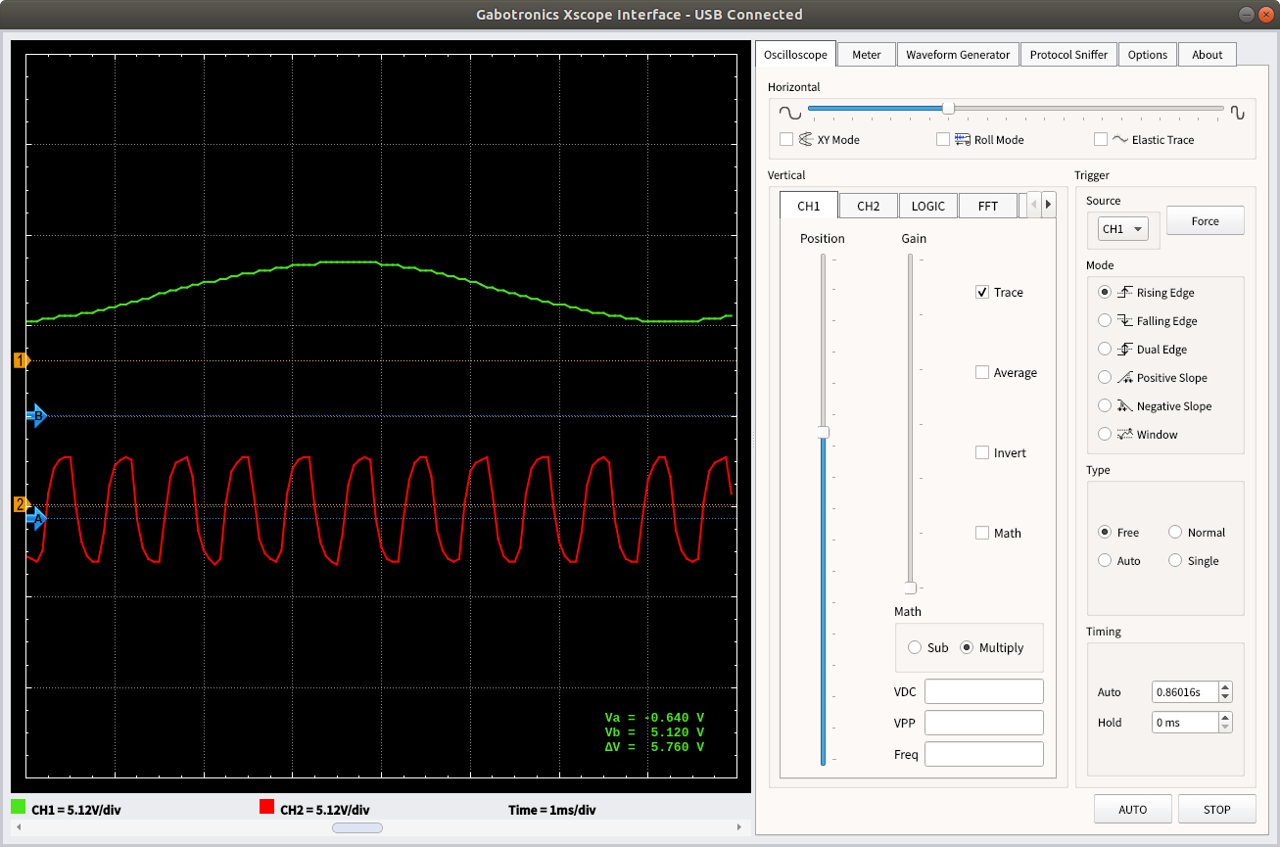
Task: Decrease Hold time with down arrow
Action: point(1225,727)
